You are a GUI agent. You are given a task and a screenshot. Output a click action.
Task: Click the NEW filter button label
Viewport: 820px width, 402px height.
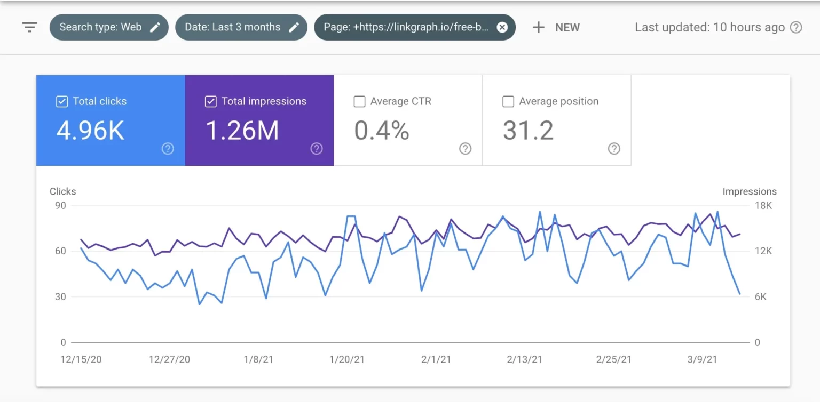pos(567,28)
